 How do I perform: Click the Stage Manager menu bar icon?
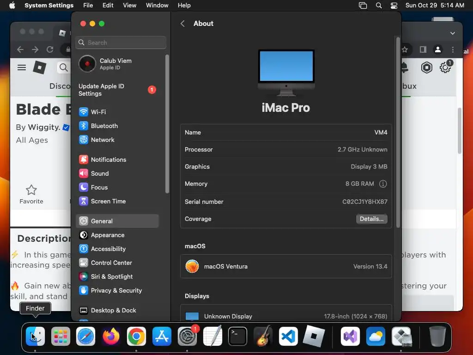point(363,6)
